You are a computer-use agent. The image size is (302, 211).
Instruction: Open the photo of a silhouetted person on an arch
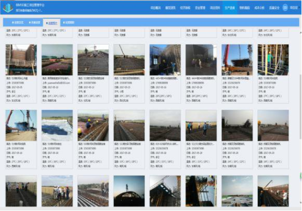[129, 191]
